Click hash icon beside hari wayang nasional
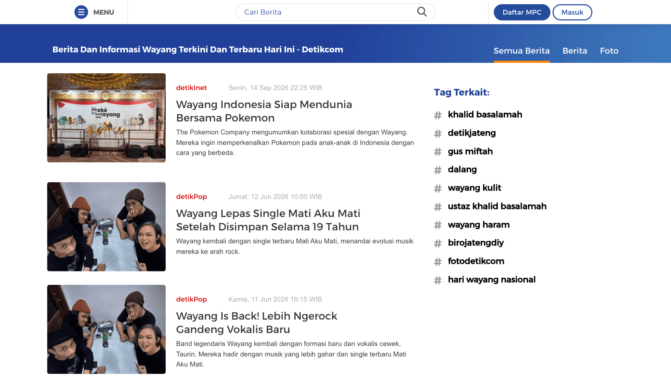671x377 pixels. pyautogui.click(x=438, y=280)
